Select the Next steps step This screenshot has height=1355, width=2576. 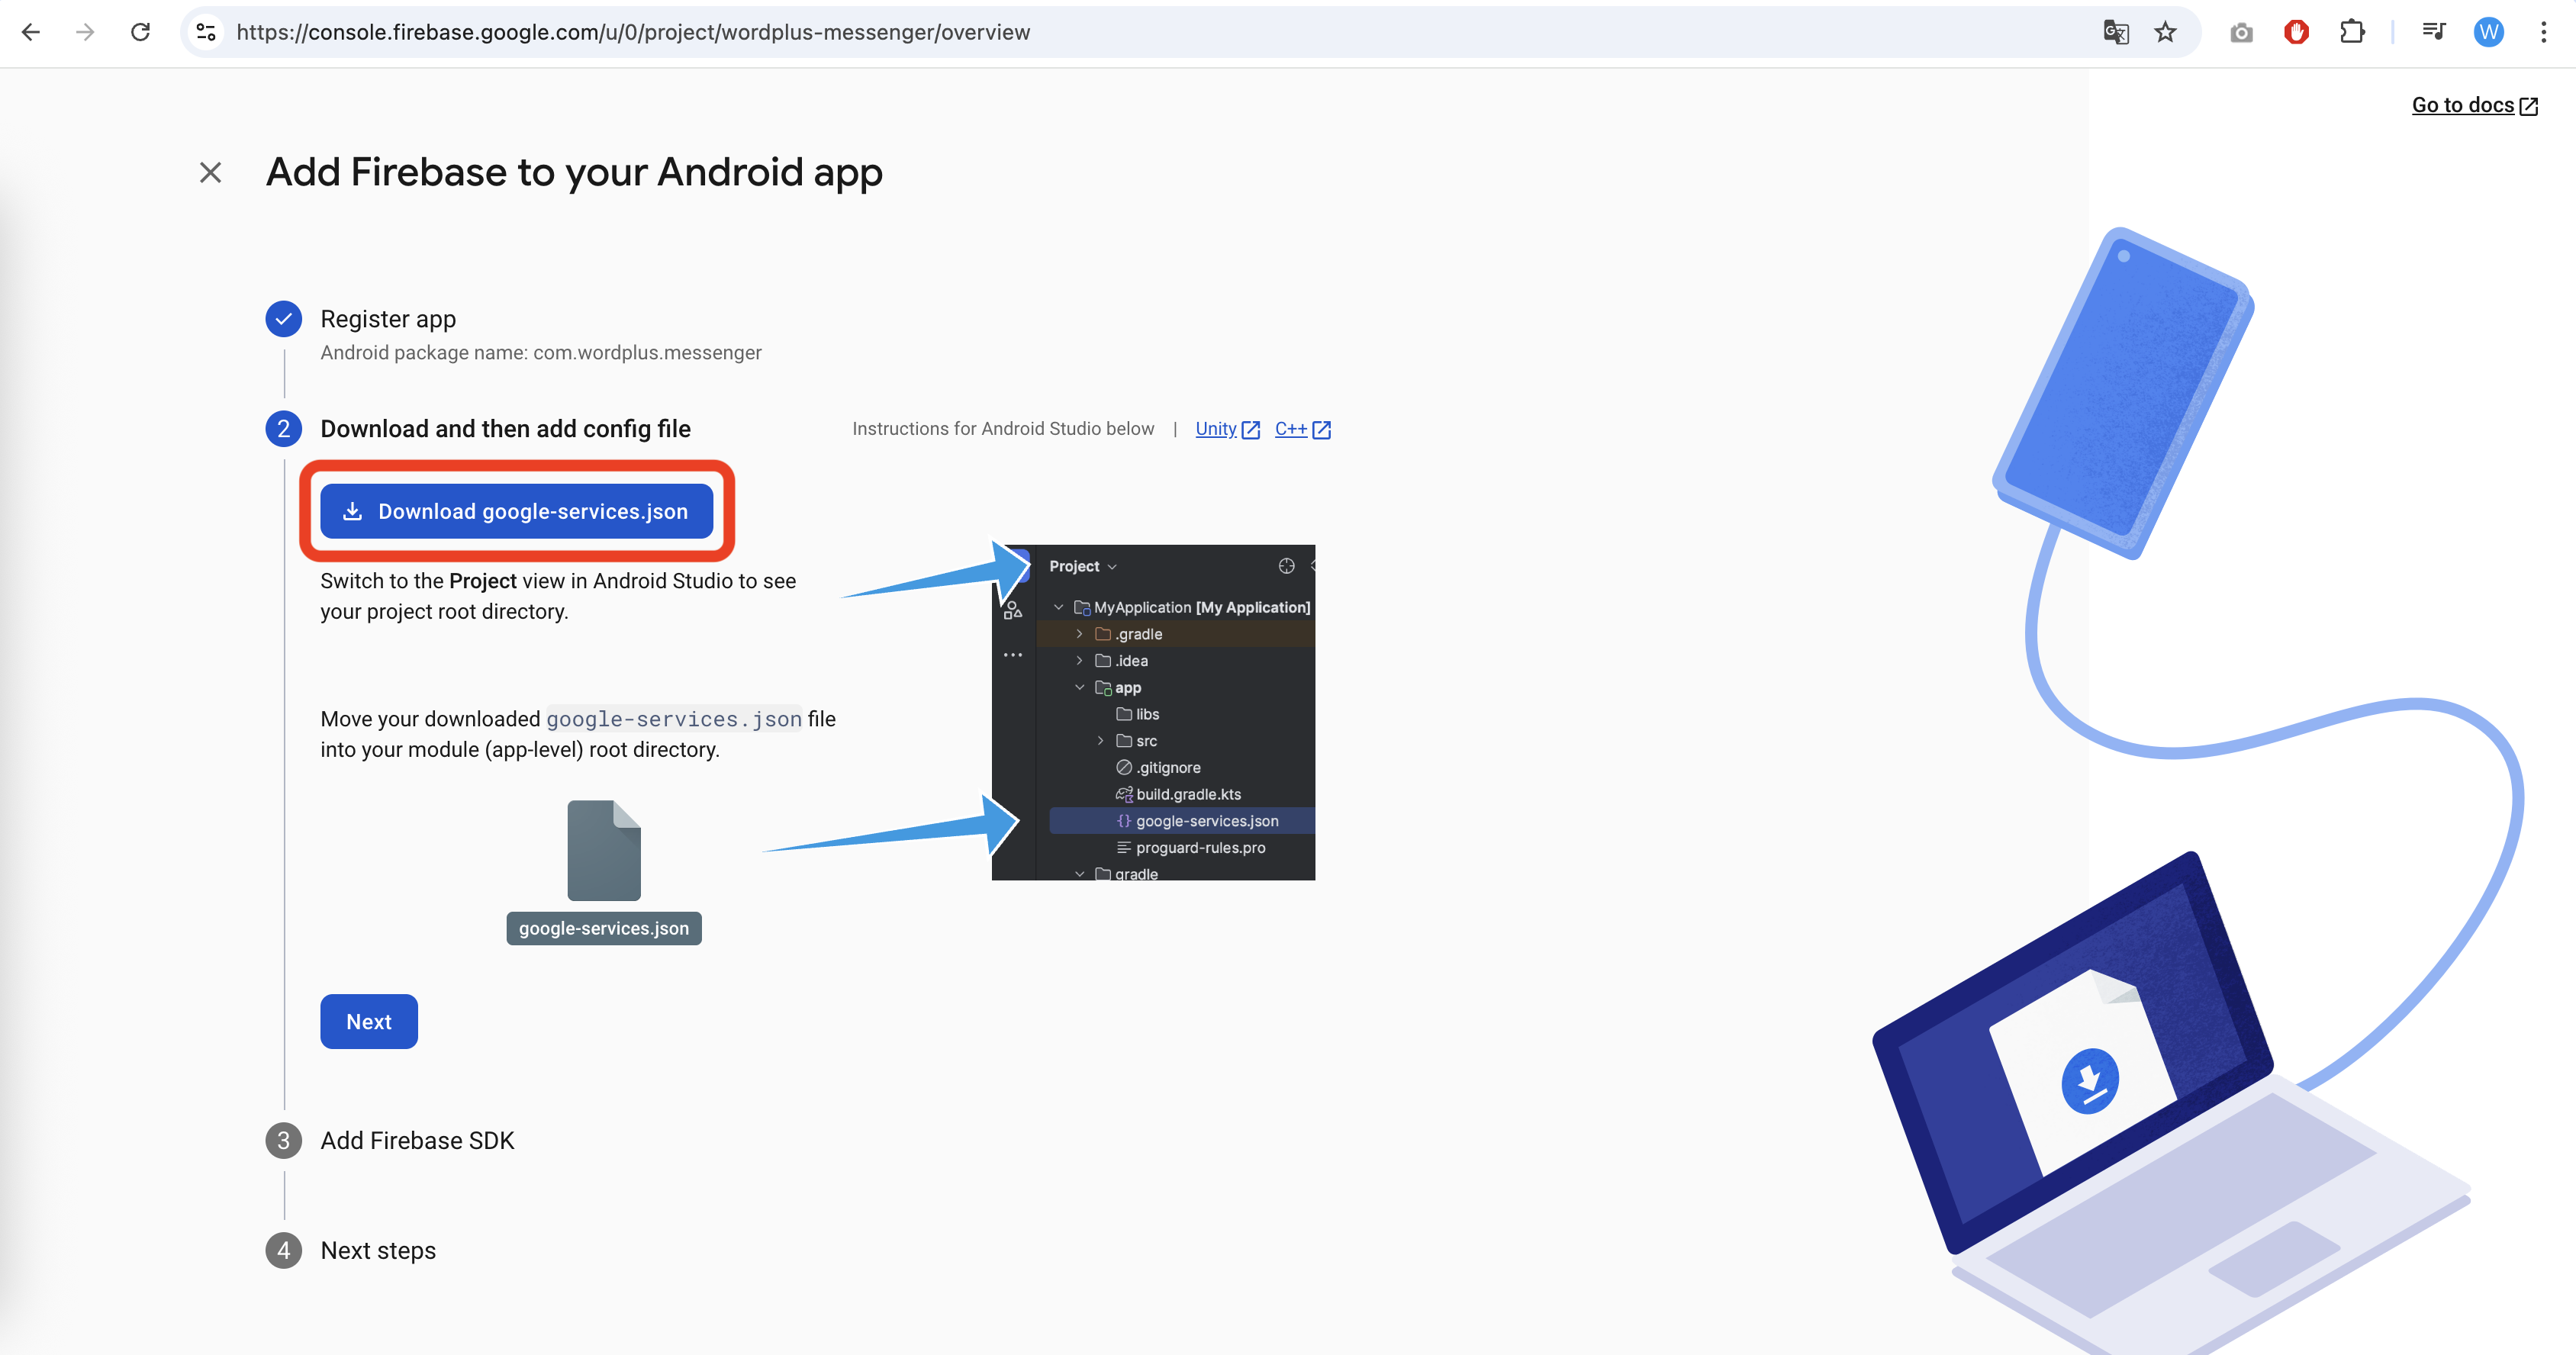click(378, 1251)
